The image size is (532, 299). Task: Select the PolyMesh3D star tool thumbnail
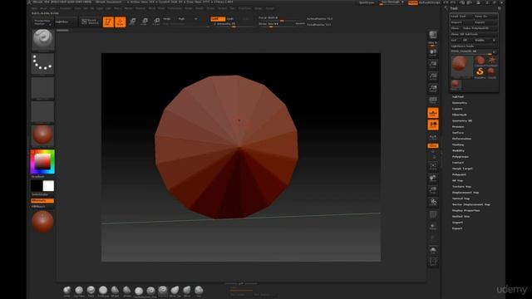tap(491, 61)
